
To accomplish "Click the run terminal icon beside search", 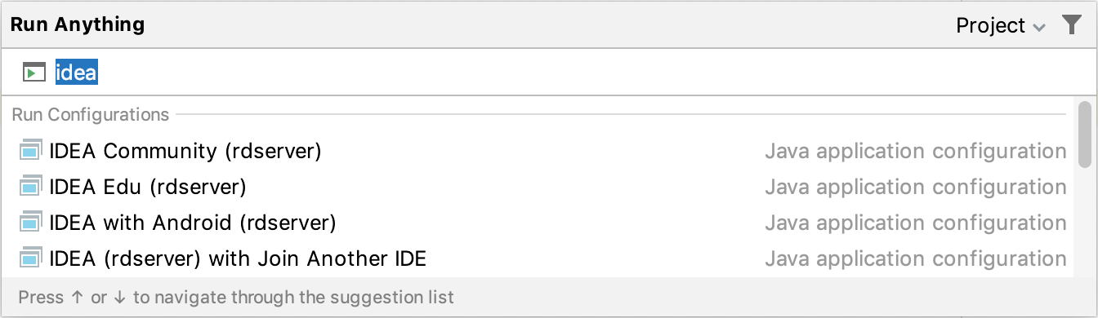I will click(x=33, y=73).
